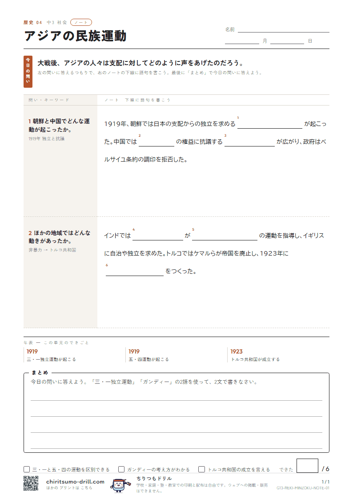Screen dimensions: 353x500
Task: Click the mascot character icon in footer
Action: (120, 485)
